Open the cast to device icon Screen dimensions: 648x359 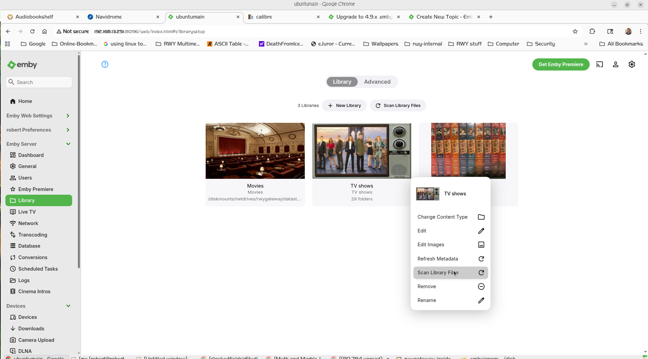click(599, 64)
